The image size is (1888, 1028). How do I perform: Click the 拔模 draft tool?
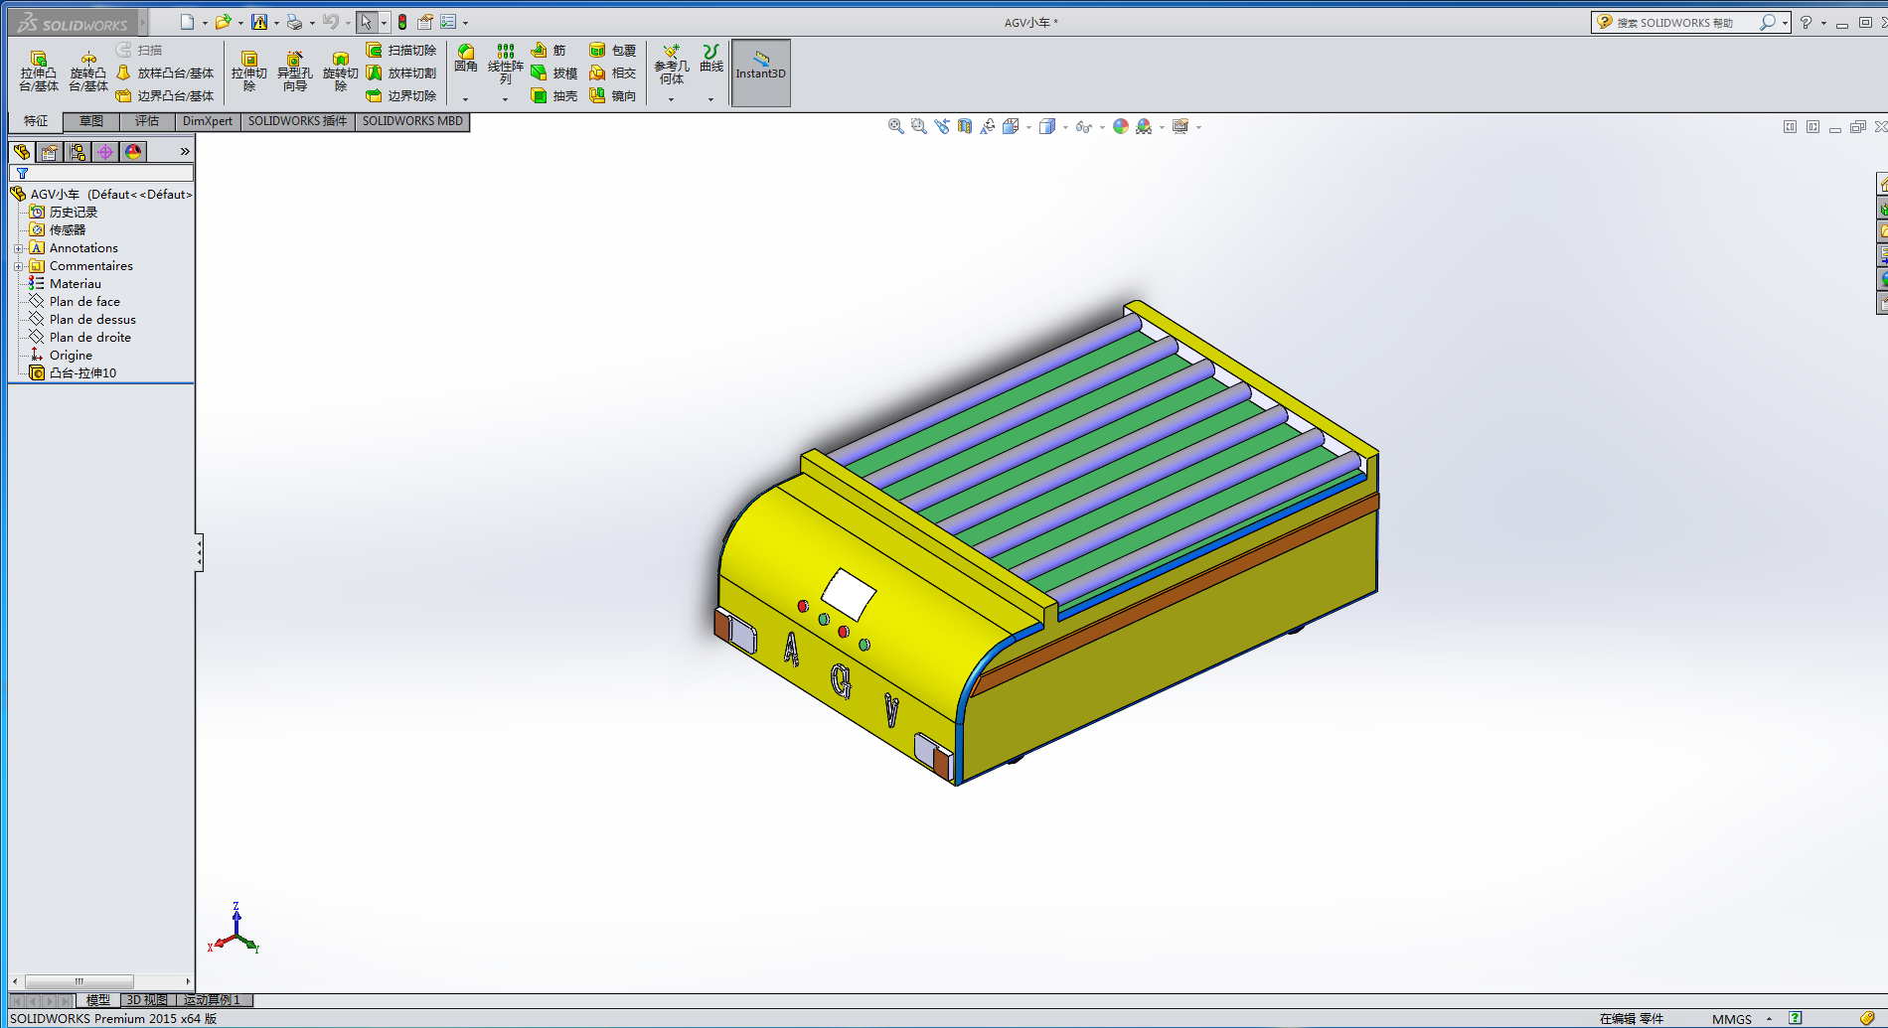click(x=553, y=73)
